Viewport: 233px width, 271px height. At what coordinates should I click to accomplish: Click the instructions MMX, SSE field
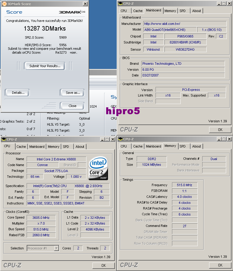tap(68, 203)
